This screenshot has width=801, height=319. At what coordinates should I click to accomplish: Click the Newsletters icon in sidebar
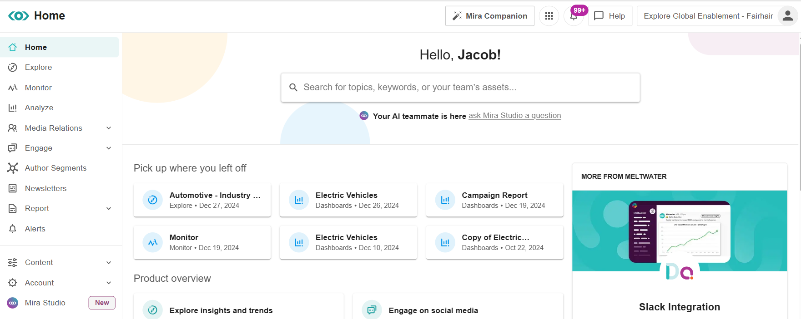pos(13,188)
